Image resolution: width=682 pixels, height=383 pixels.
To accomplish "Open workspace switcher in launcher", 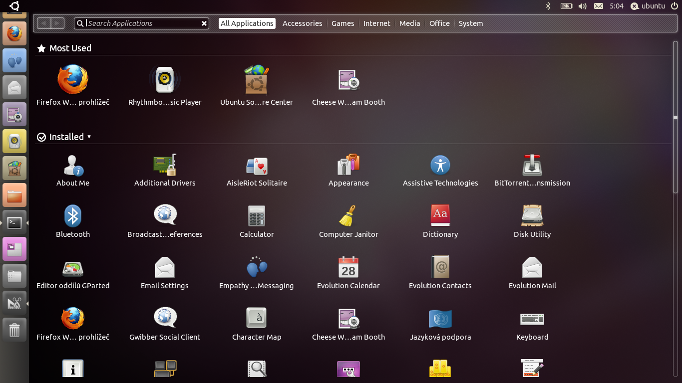I will 14,249.
